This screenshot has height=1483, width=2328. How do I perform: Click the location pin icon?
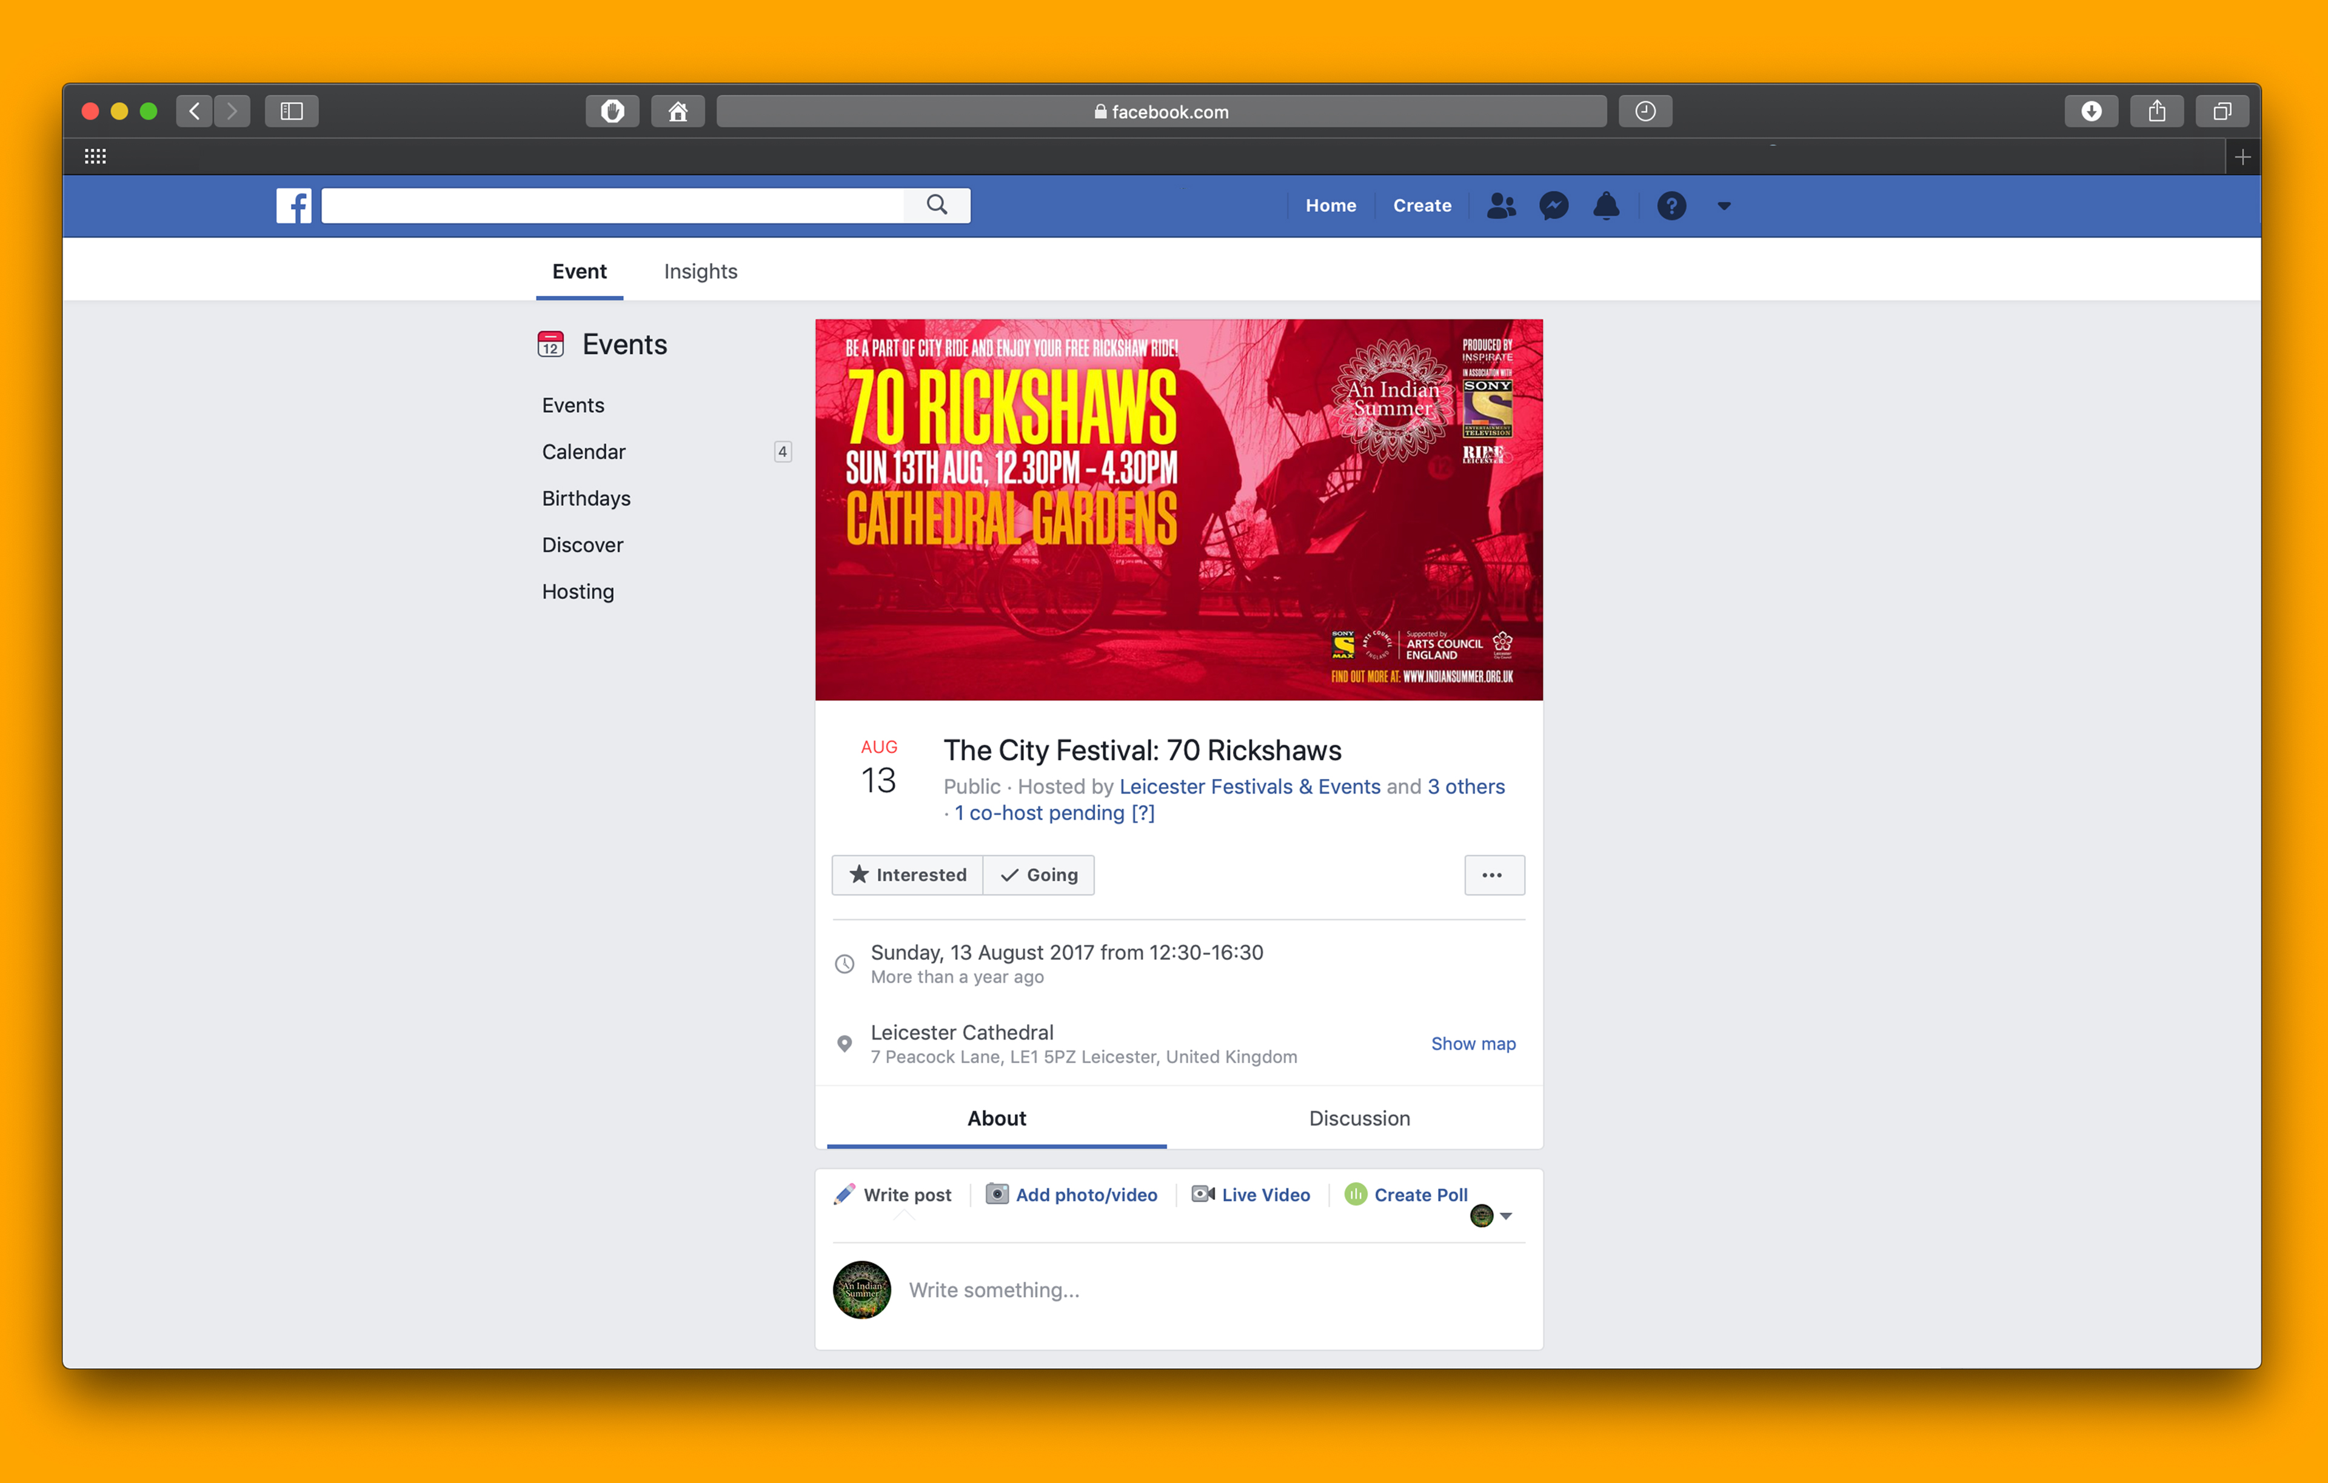tap(844, 1044)
